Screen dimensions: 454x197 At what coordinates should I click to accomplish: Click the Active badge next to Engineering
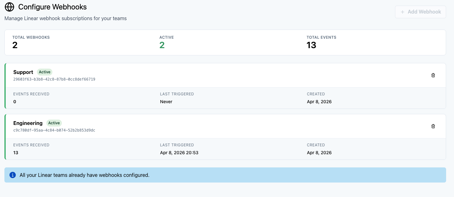54,123
